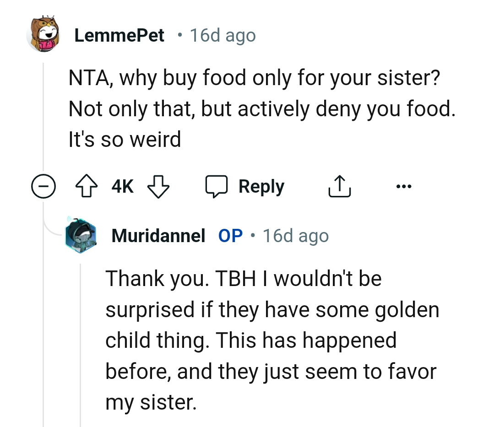Click the 4K vote count

point(122,186)
